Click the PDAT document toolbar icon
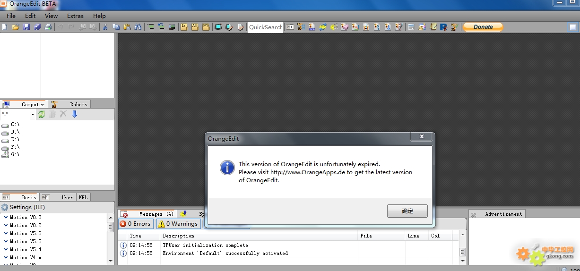This screenshot has height=271, width=580. click(x=312, y=27)
